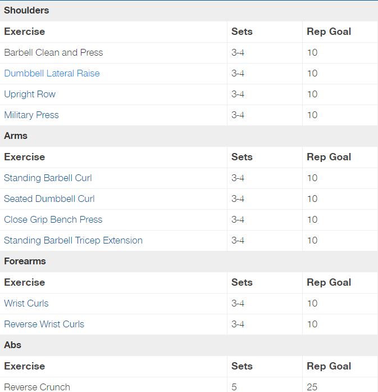Click the Rep Goal value 25 for Reverse Crunch
This screenshot has width=378, height=392.
312,387
